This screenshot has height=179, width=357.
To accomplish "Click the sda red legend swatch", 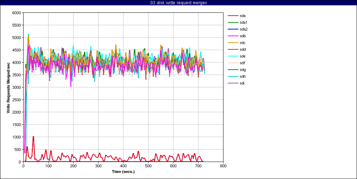I will (x=233, y=16).
